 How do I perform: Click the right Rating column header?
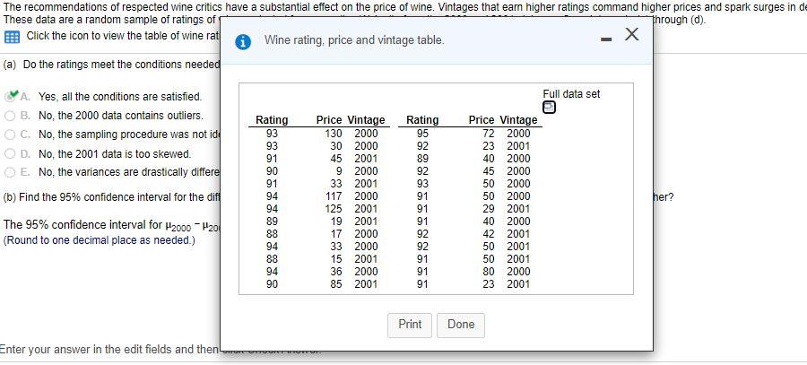tap(422, 120)
